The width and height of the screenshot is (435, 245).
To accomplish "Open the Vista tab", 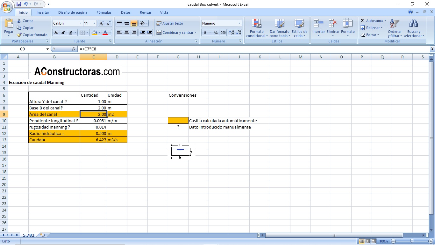I will coord(164,12).
